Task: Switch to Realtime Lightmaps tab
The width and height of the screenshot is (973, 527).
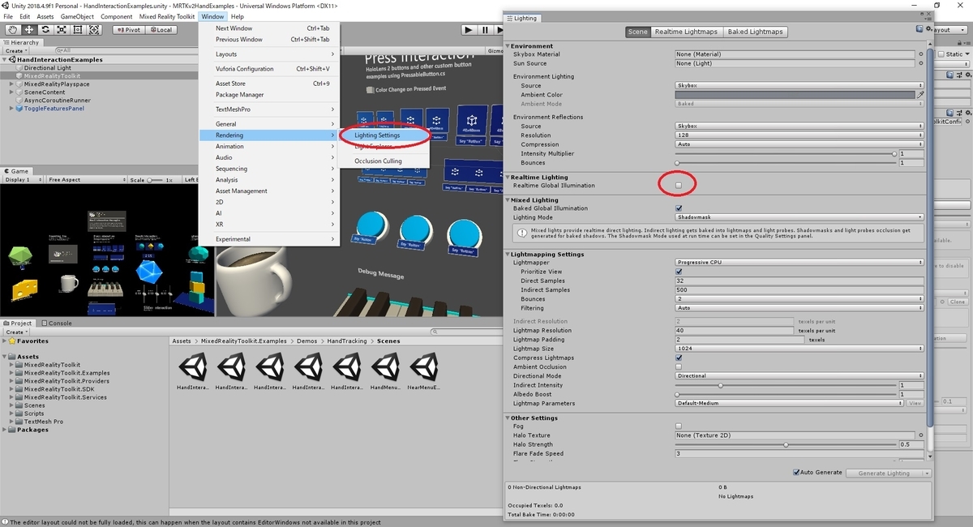Action: click(x=685, y=32)
